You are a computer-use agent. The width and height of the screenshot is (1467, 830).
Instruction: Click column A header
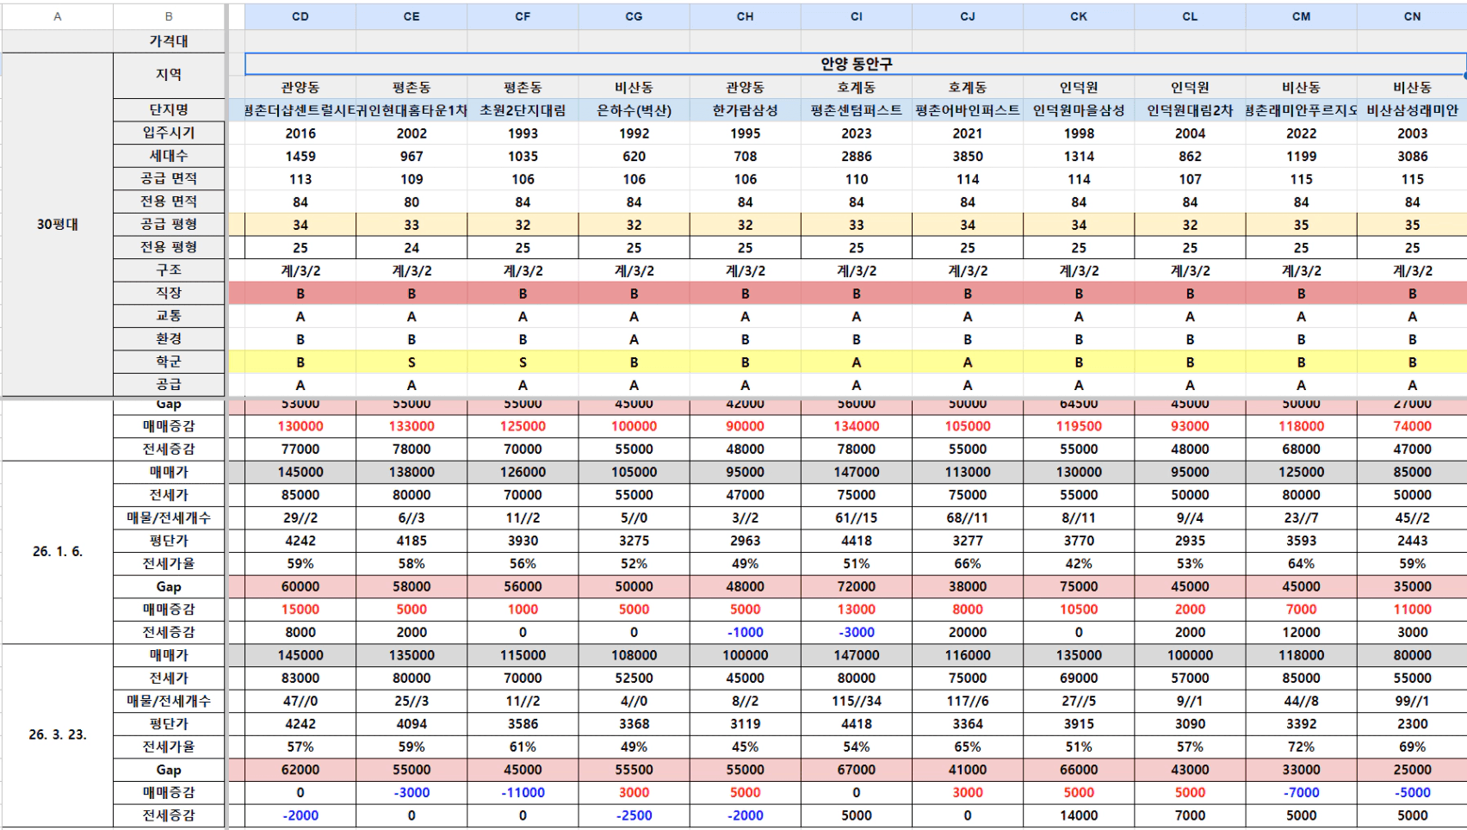58,16
